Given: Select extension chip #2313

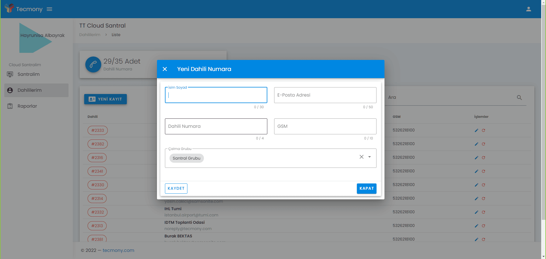Looking at the screenshot, I should tap(97, 226).
